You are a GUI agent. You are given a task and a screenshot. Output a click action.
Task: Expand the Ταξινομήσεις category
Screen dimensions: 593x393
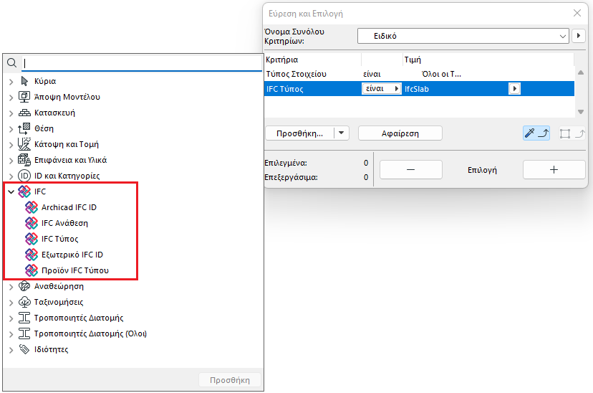tap(11, 303)
